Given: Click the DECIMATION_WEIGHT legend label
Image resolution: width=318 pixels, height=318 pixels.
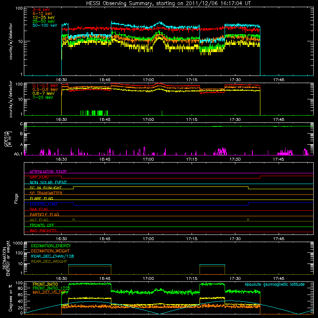Looking at the screenshot, I should [50, 251].
